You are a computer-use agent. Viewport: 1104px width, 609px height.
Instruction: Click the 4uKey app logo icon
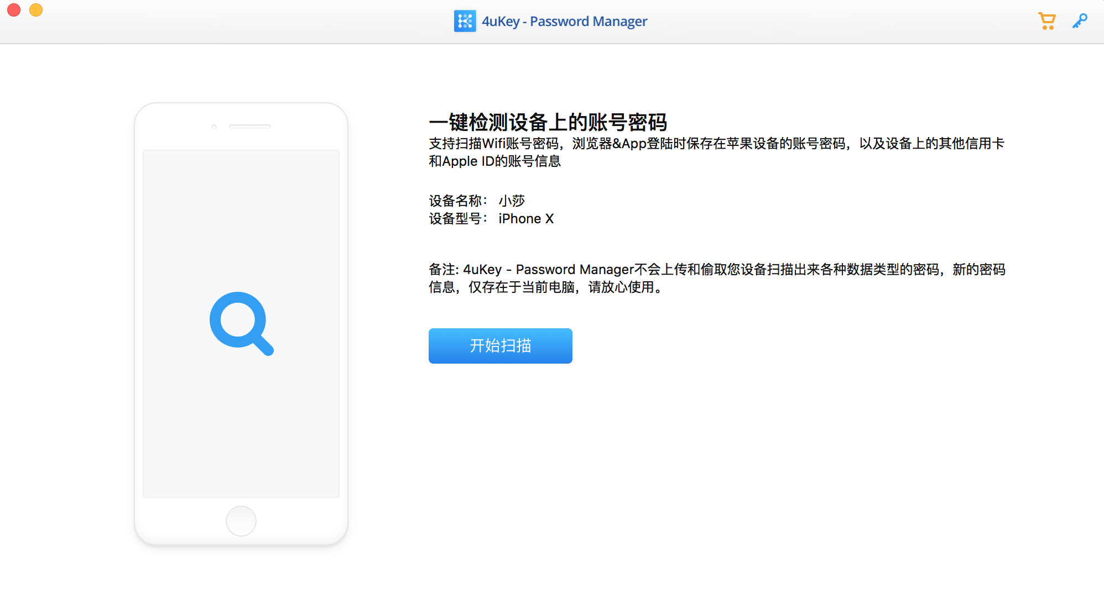465,22
